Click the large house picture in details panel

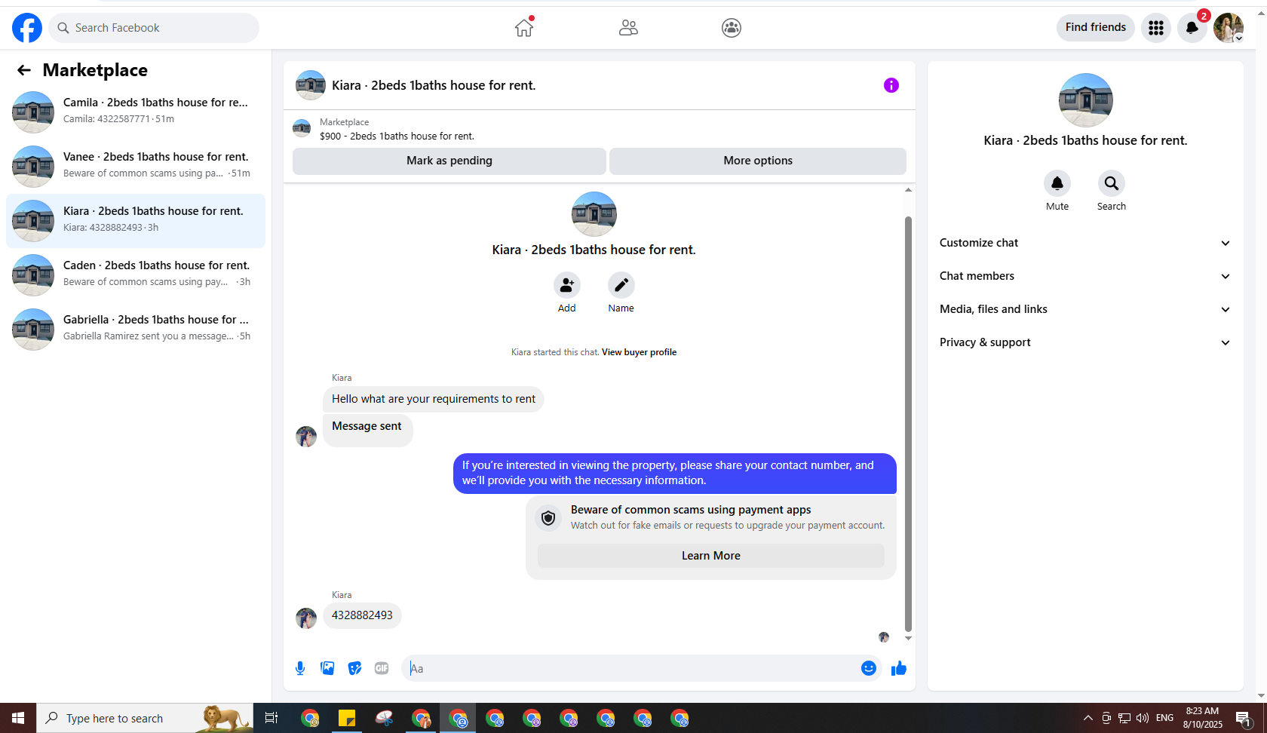coord(1086,100)
